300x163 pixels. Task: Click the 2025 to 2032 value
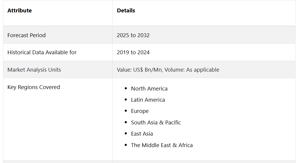click(133, 35)
